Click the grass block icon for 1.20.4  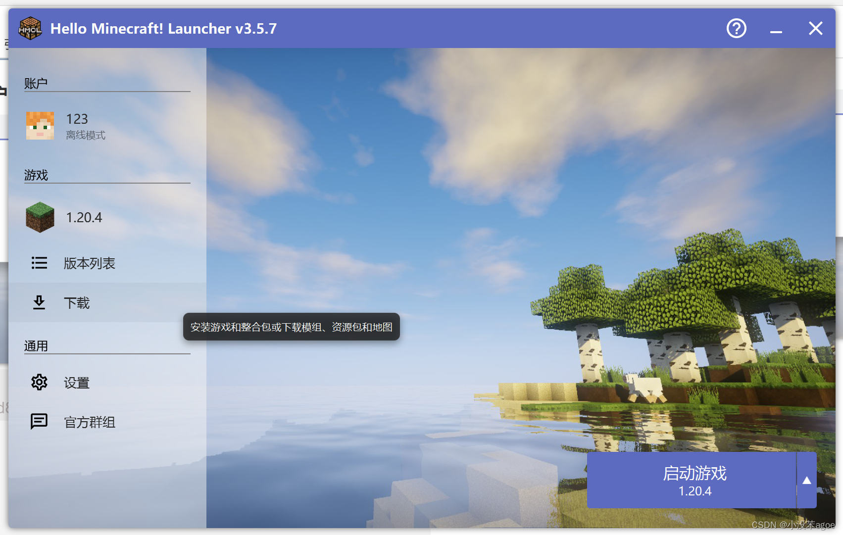pyautogui.click(x=40, y=217)
